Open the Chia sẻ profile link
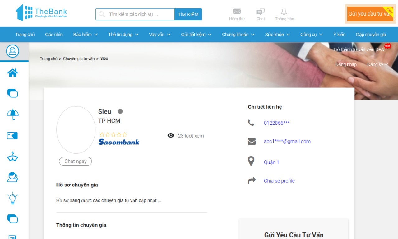 [x=279, y=181]
